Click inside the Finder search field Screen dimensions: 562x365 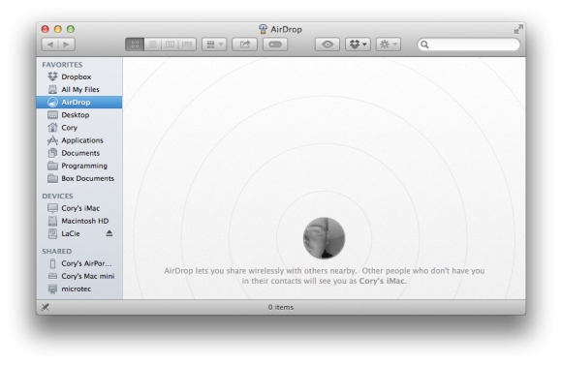(469, 45)
